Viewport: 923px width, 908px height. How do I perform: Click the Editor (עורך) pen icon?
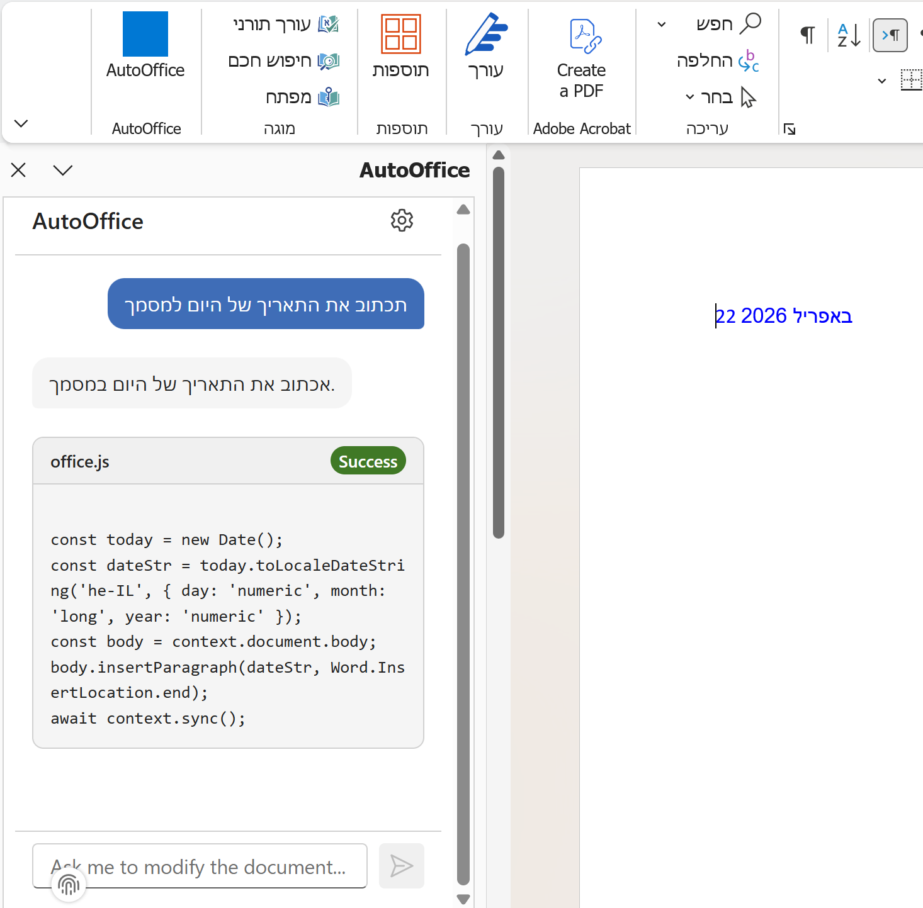pyautogui.click(x=485, y=35)
